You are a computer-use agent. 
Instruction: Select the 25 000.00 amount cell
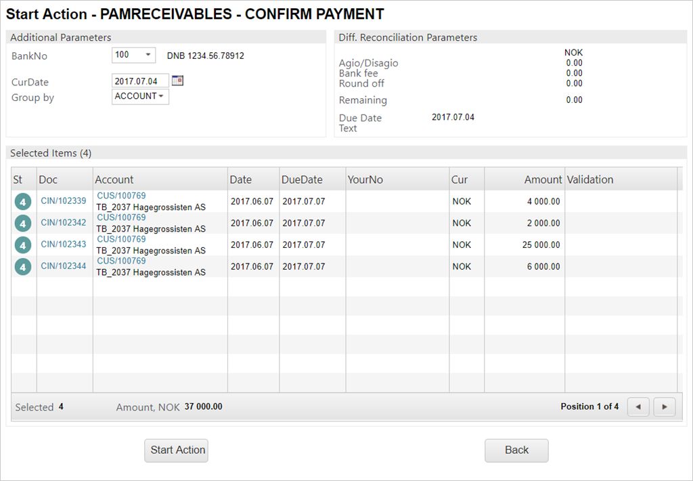click(x=541, y=245)
